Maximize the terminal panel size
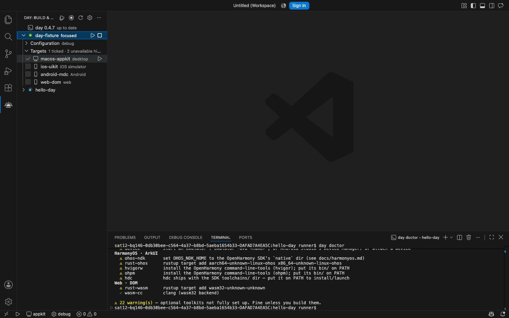The height and width of the screenshot is (318, 509). [492, 237]
